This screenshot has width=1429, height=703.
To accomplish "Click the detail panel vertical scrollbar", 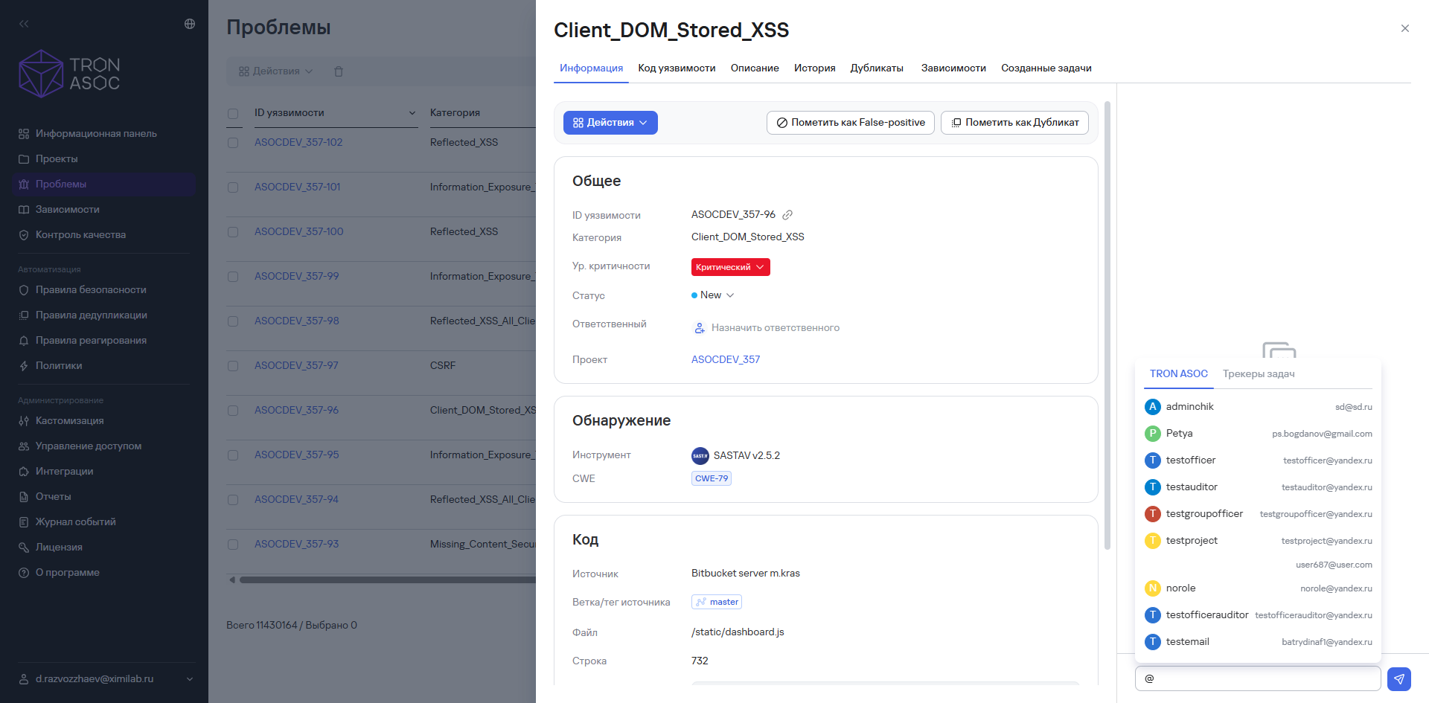I will pyautogui.click(x=1107, y=326).
